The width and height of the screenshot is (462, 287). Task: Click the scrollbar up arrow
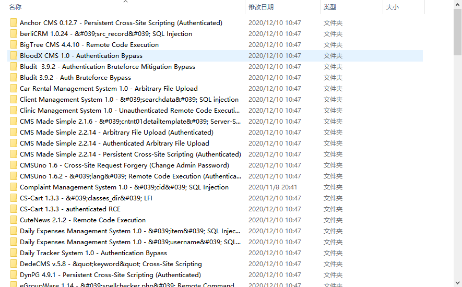click(458, 4)
